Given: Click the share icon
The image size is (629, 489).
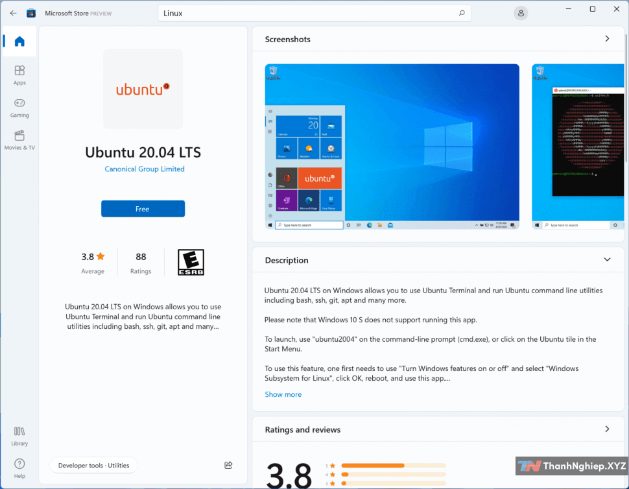Looking at the screenshot, I should pyautogui.click(x=228, y=465).
